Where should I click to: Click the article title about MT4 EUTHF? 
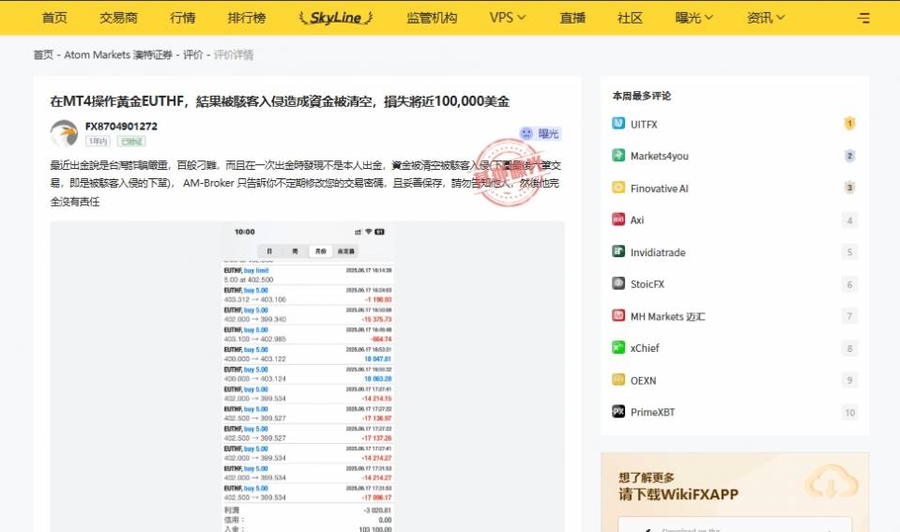pyautogui.click(x=280, y=101)
